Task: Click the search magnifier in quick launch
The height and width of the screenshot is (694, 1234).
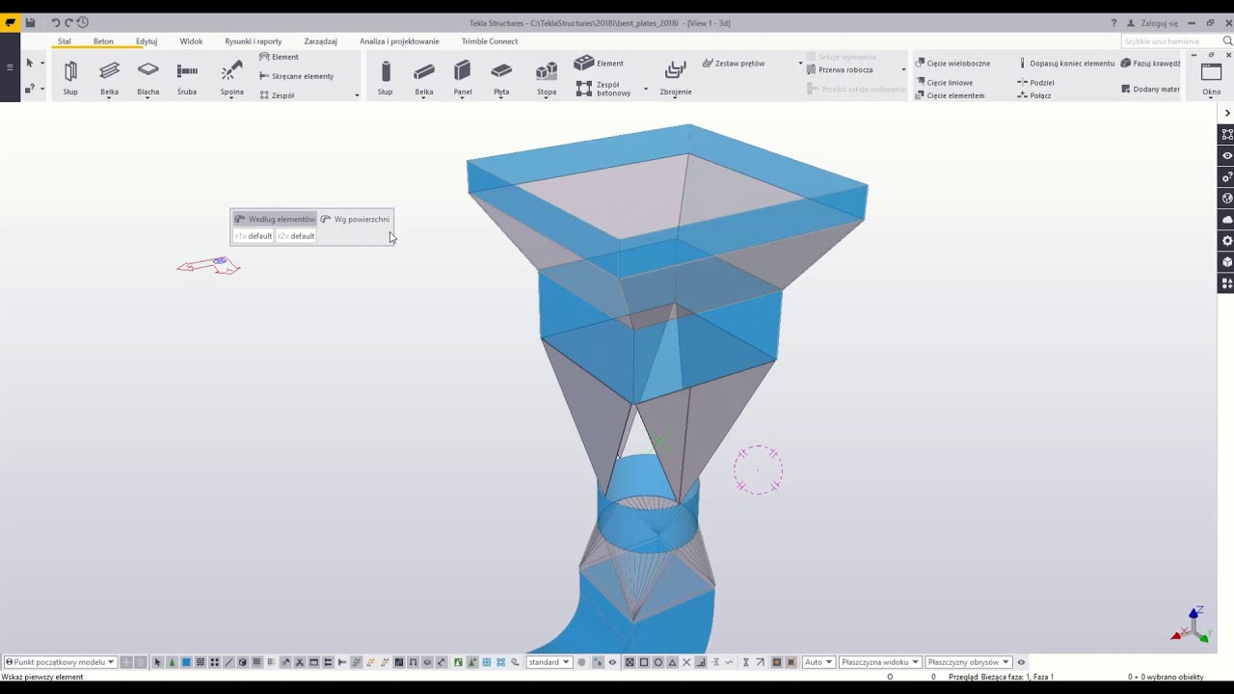Action: [1227, 41]
